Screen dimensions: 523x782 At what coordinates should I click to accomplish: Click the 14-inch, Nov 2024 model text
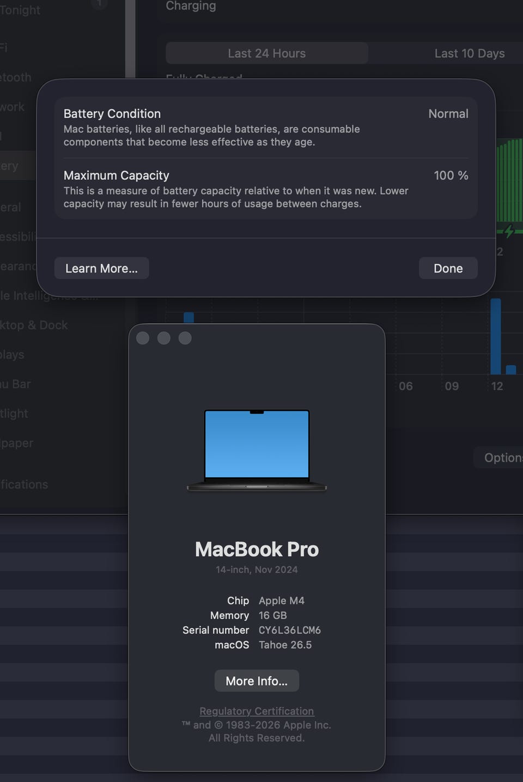pos(257,569)
